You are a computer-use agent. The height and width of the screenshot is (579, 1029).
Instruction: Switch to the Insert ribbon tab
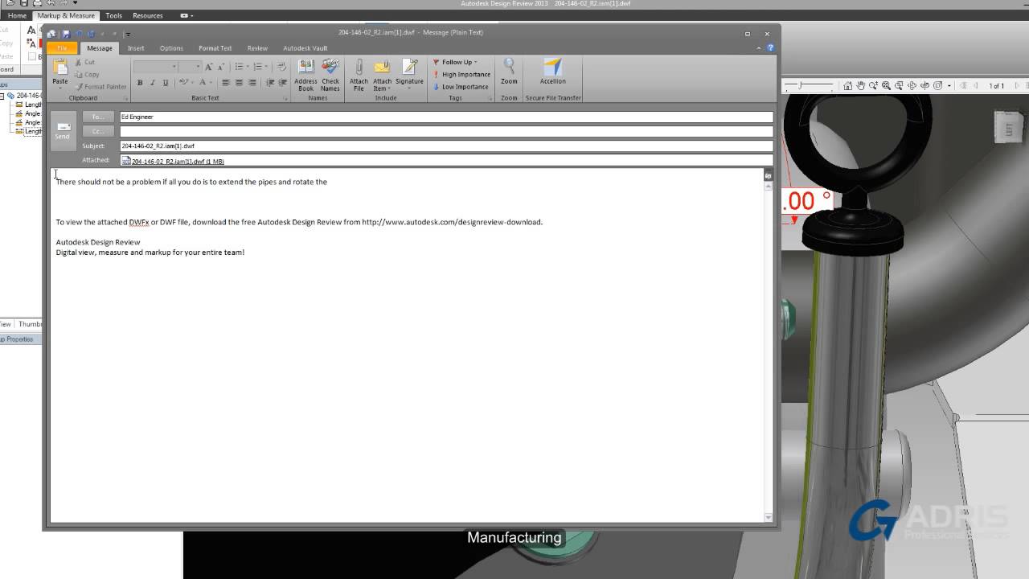(136, 48)
